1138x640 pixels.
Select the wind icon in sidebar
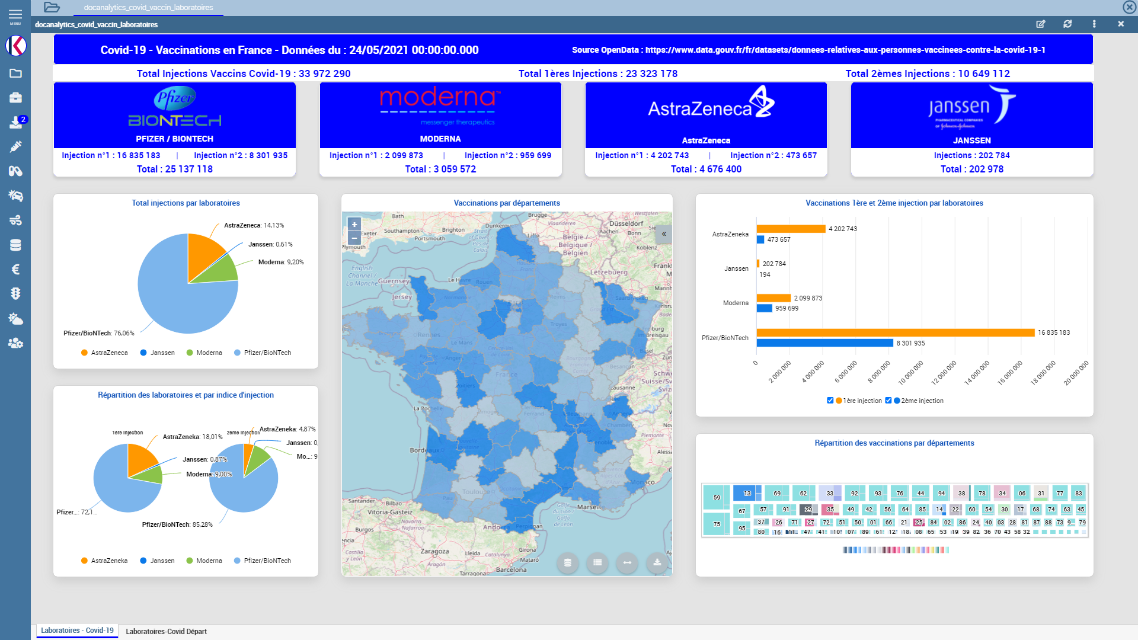[x=15, y=220]
